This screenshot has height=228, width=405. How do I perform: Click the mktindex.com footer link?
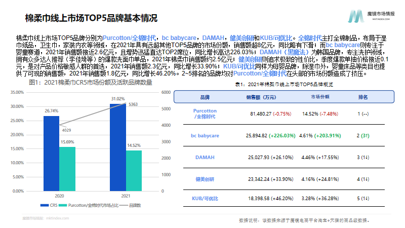(58, 218)
